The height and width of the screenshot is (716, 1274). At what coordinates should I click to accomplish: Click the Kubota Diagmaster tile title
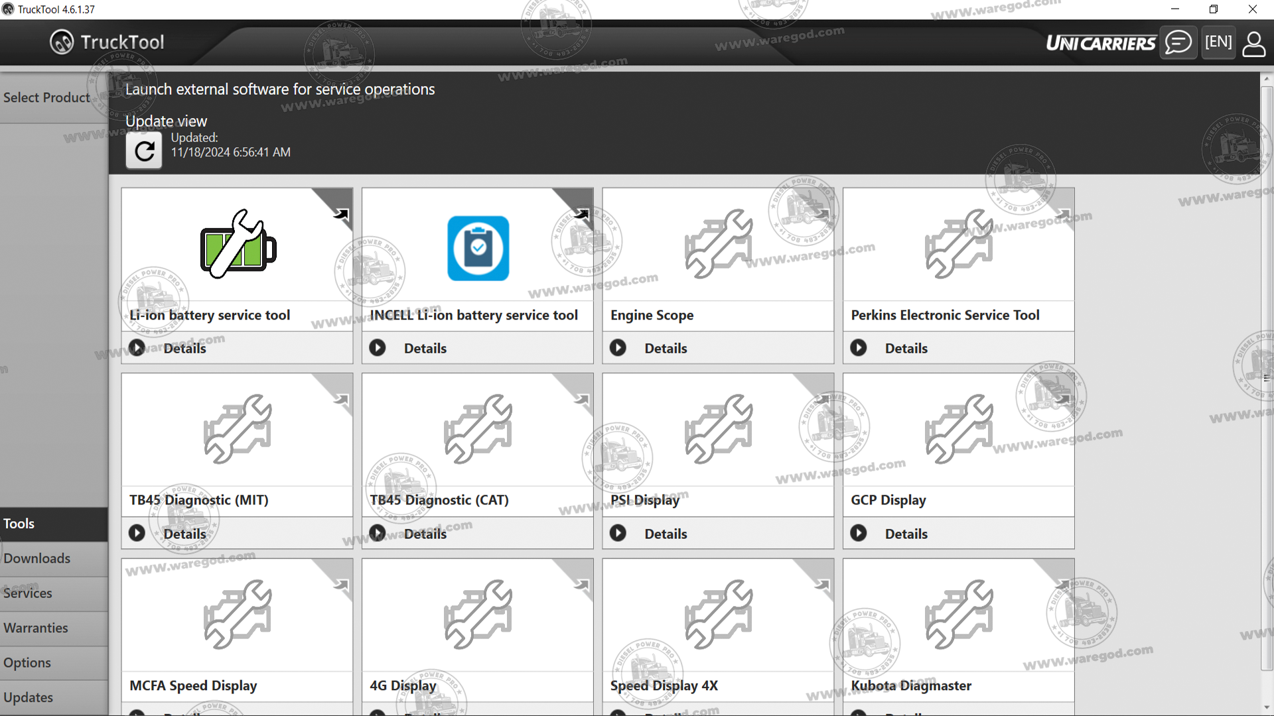coord(911,686)
